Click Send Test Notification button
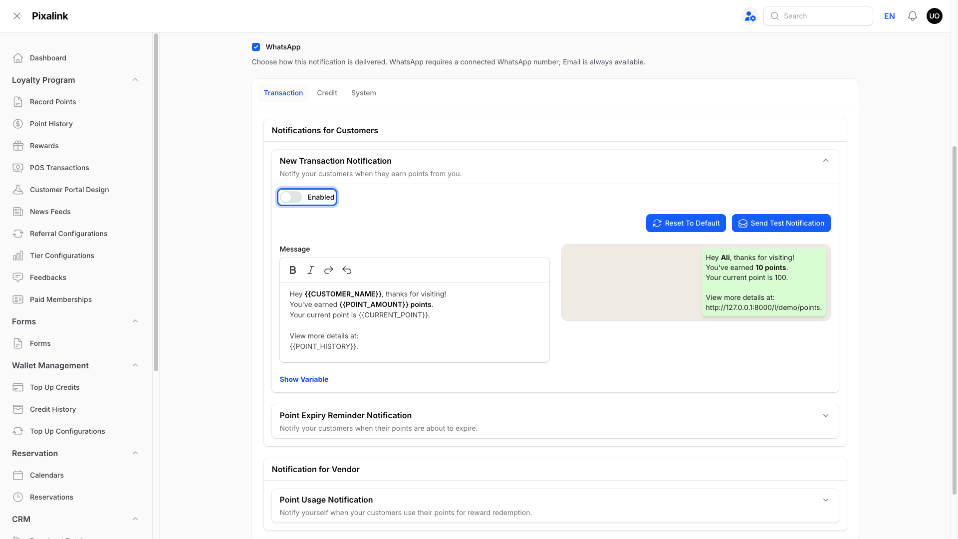 pos(781,223)
